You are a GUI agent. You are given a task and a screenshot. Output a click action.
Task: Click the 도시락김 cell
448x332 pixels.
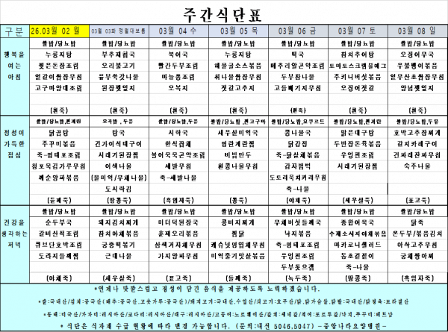tap(118, 189)
